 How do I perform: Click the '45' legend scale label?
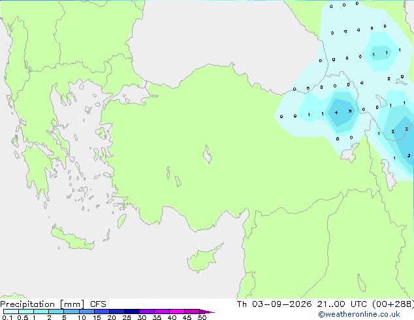[187, 317]
